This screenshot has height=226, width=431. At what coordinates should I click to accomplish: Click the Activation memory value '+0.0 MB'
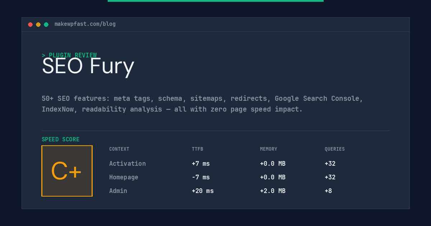coord(273,164)
